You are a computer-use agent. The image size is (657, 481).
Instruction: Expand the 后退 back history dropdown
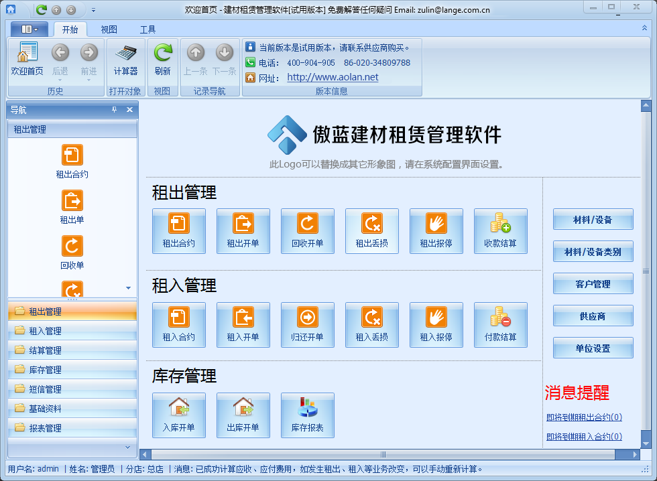point(60,80)
